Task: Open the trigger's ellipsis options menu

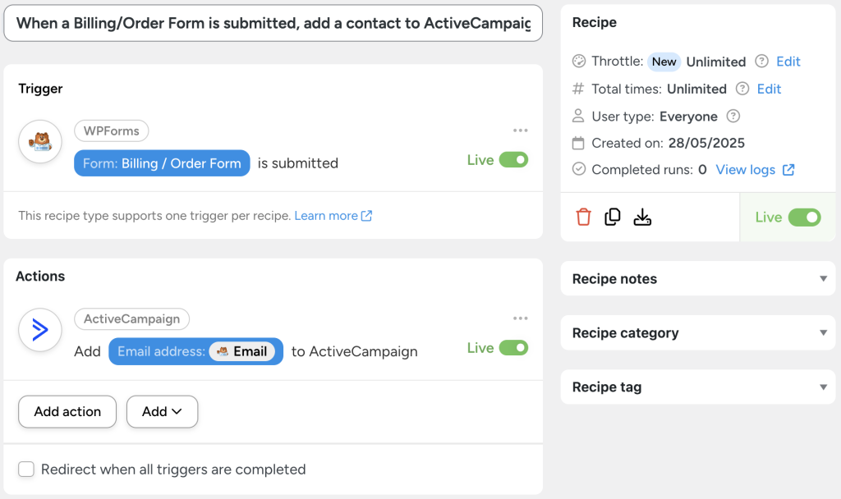Action: click(x=520, y=130)
